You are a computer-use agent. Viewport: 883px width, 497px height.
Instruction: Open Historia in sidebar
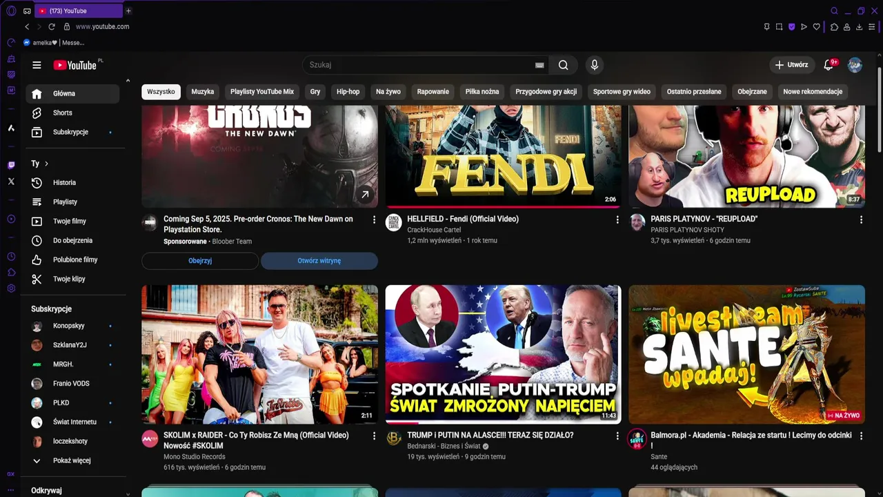tap(72, 182)
